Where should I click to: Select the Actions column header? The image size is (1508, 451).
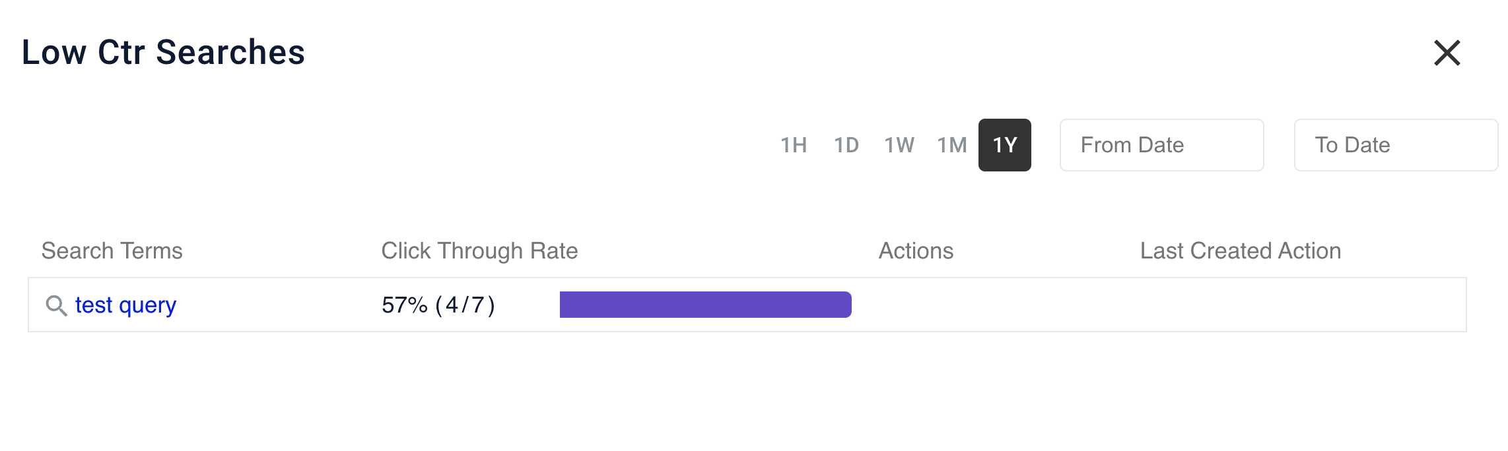[x=916, y=251]
